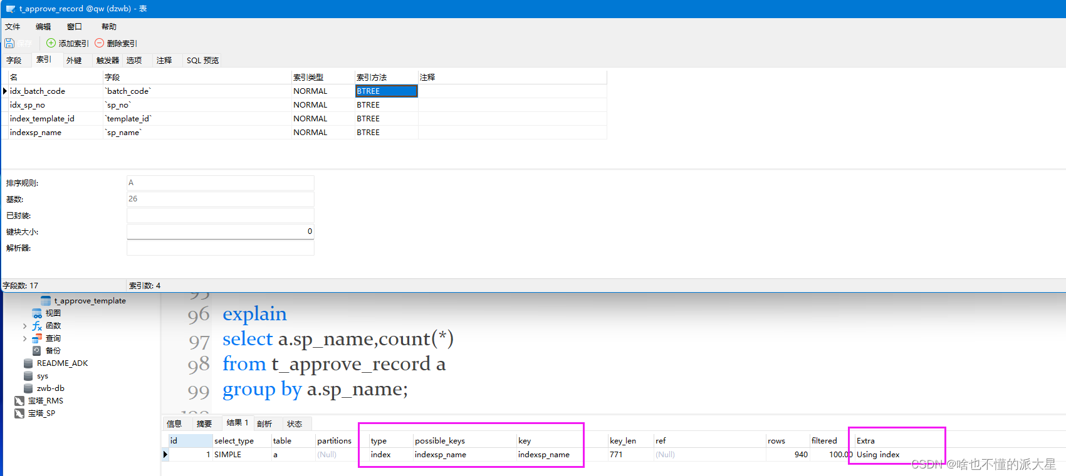Click the 已封装 input field

pos(220,215)
